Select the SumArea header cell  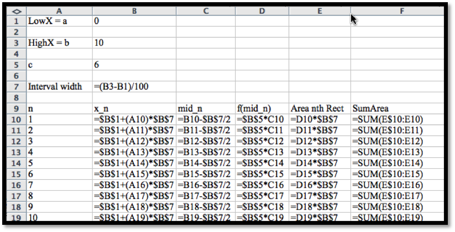click(397, 108)
